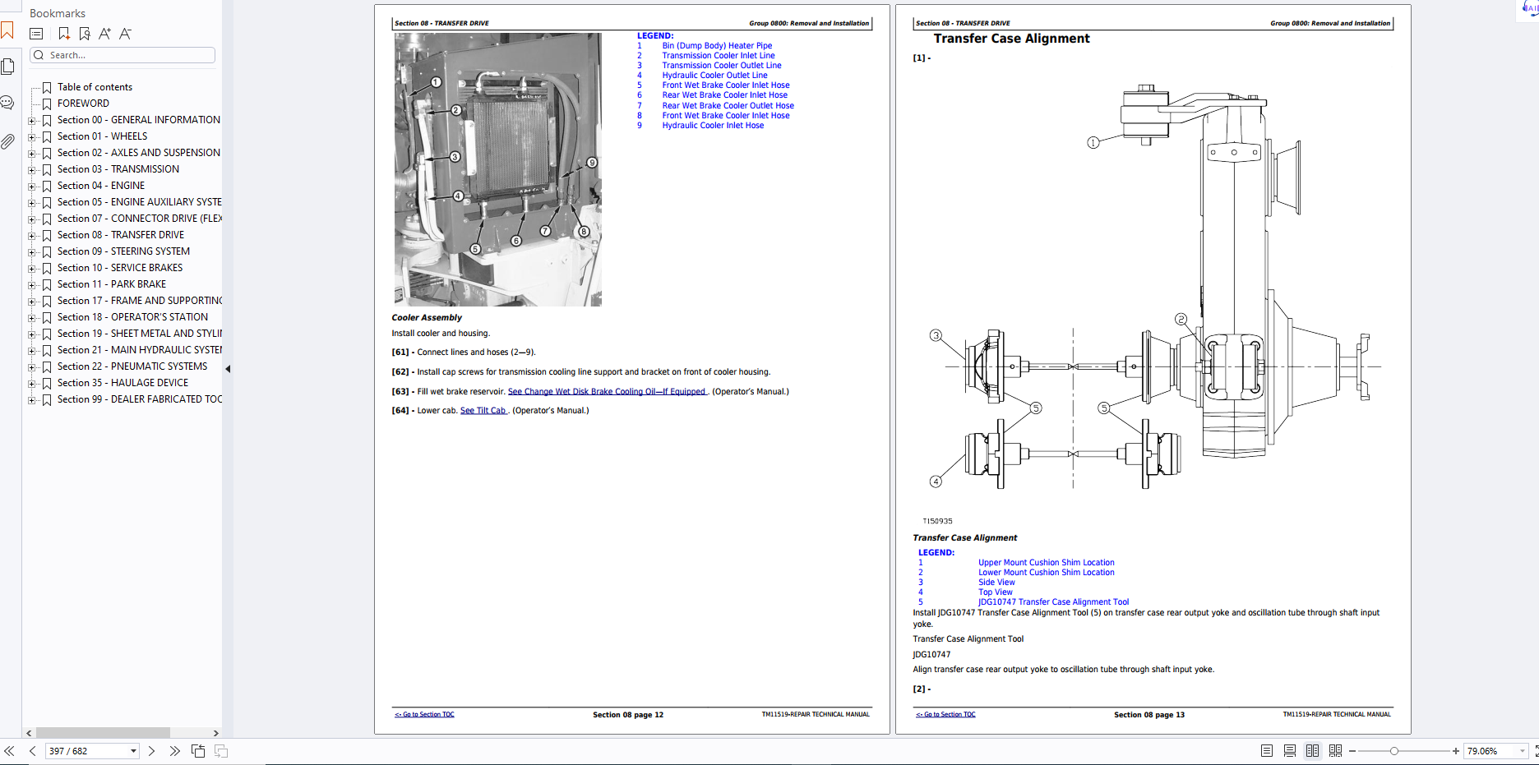
Task: Increase bookmark font size with A+ icon
Action: 104,34
